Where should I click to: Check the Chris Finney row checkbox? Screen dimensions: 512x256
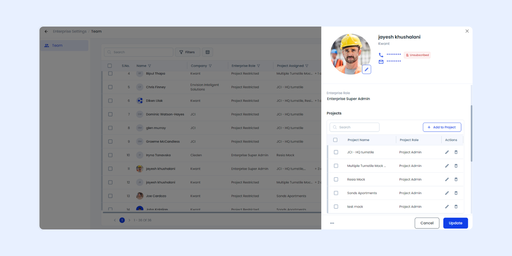[x=110, y=87]
